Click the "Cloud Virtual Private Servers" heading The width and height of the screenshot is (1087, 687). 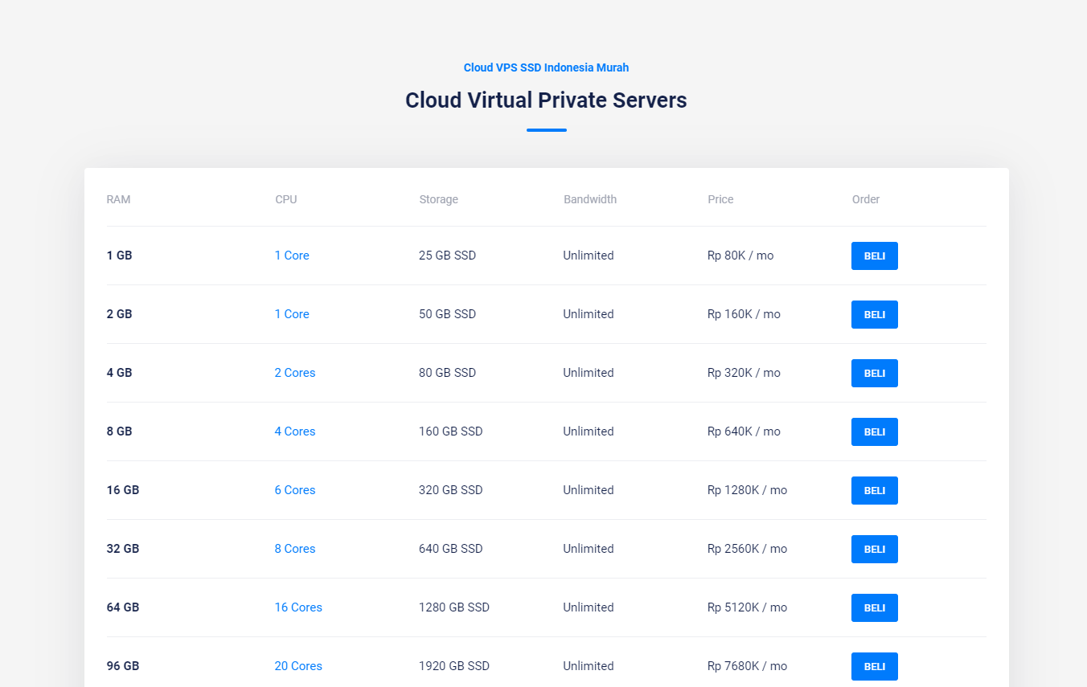(546, 100)
